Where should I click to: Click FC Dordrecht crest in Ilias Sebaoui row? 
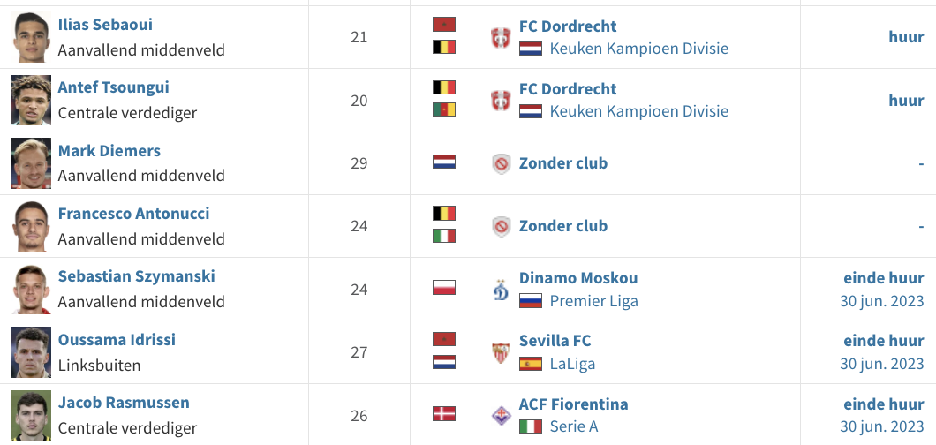[501, 37]
